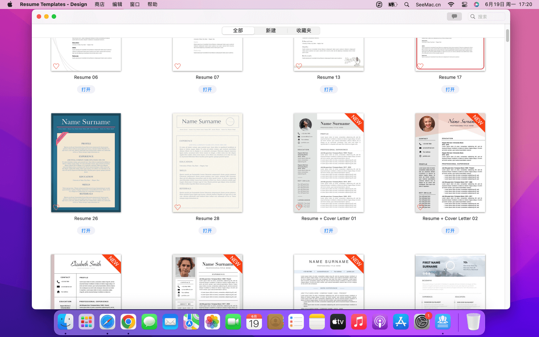Click 打开 under Resume 17
The height and width of the screenshot is (337, 539).
[450, 89]
